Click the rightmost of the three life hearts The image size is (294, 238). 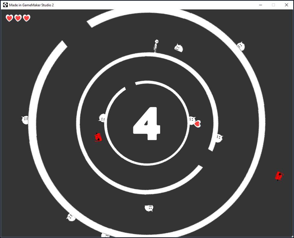click(27, 18)
